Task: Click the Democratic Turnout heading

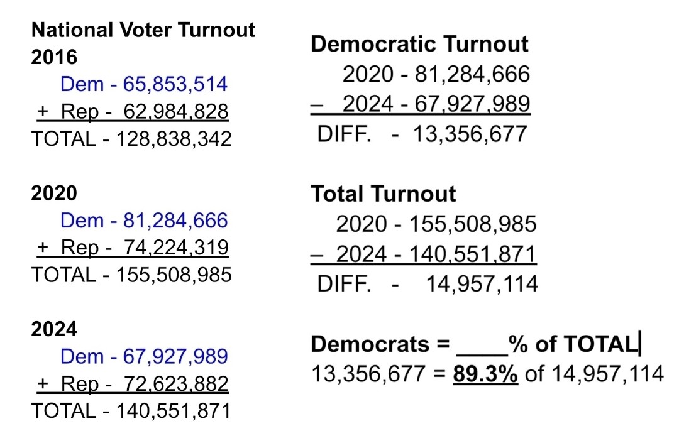Action: point(420,44)
